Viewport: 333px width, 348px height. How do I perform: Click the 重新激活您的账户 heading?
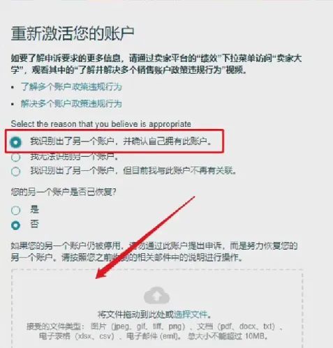coord(73,34)
